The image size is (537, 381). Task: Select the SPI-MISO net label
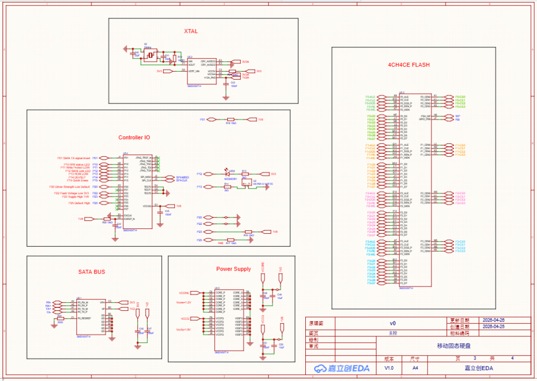[182, 177]
